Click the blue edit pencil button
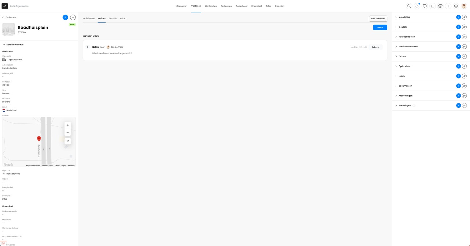 [65, 17]
